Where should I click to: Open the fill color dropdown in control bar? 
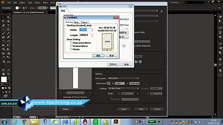click(x=20, y=8)
